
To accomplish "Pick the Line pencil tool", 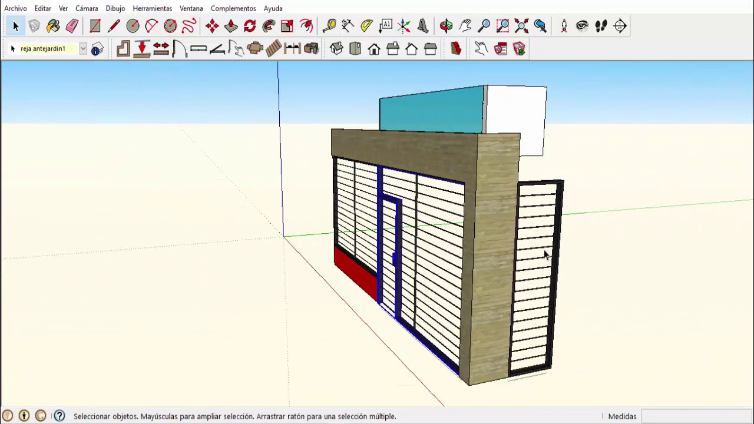I will tap(114, 26).
